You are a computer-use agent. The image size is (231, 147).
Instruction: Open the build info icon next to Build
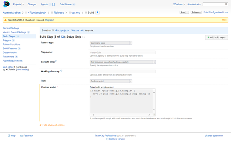(x=97, y=13)
